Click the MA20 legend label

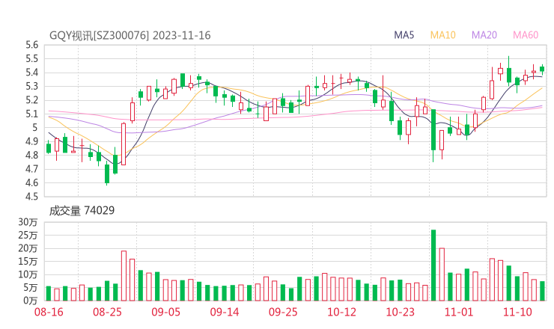point(484,35)
